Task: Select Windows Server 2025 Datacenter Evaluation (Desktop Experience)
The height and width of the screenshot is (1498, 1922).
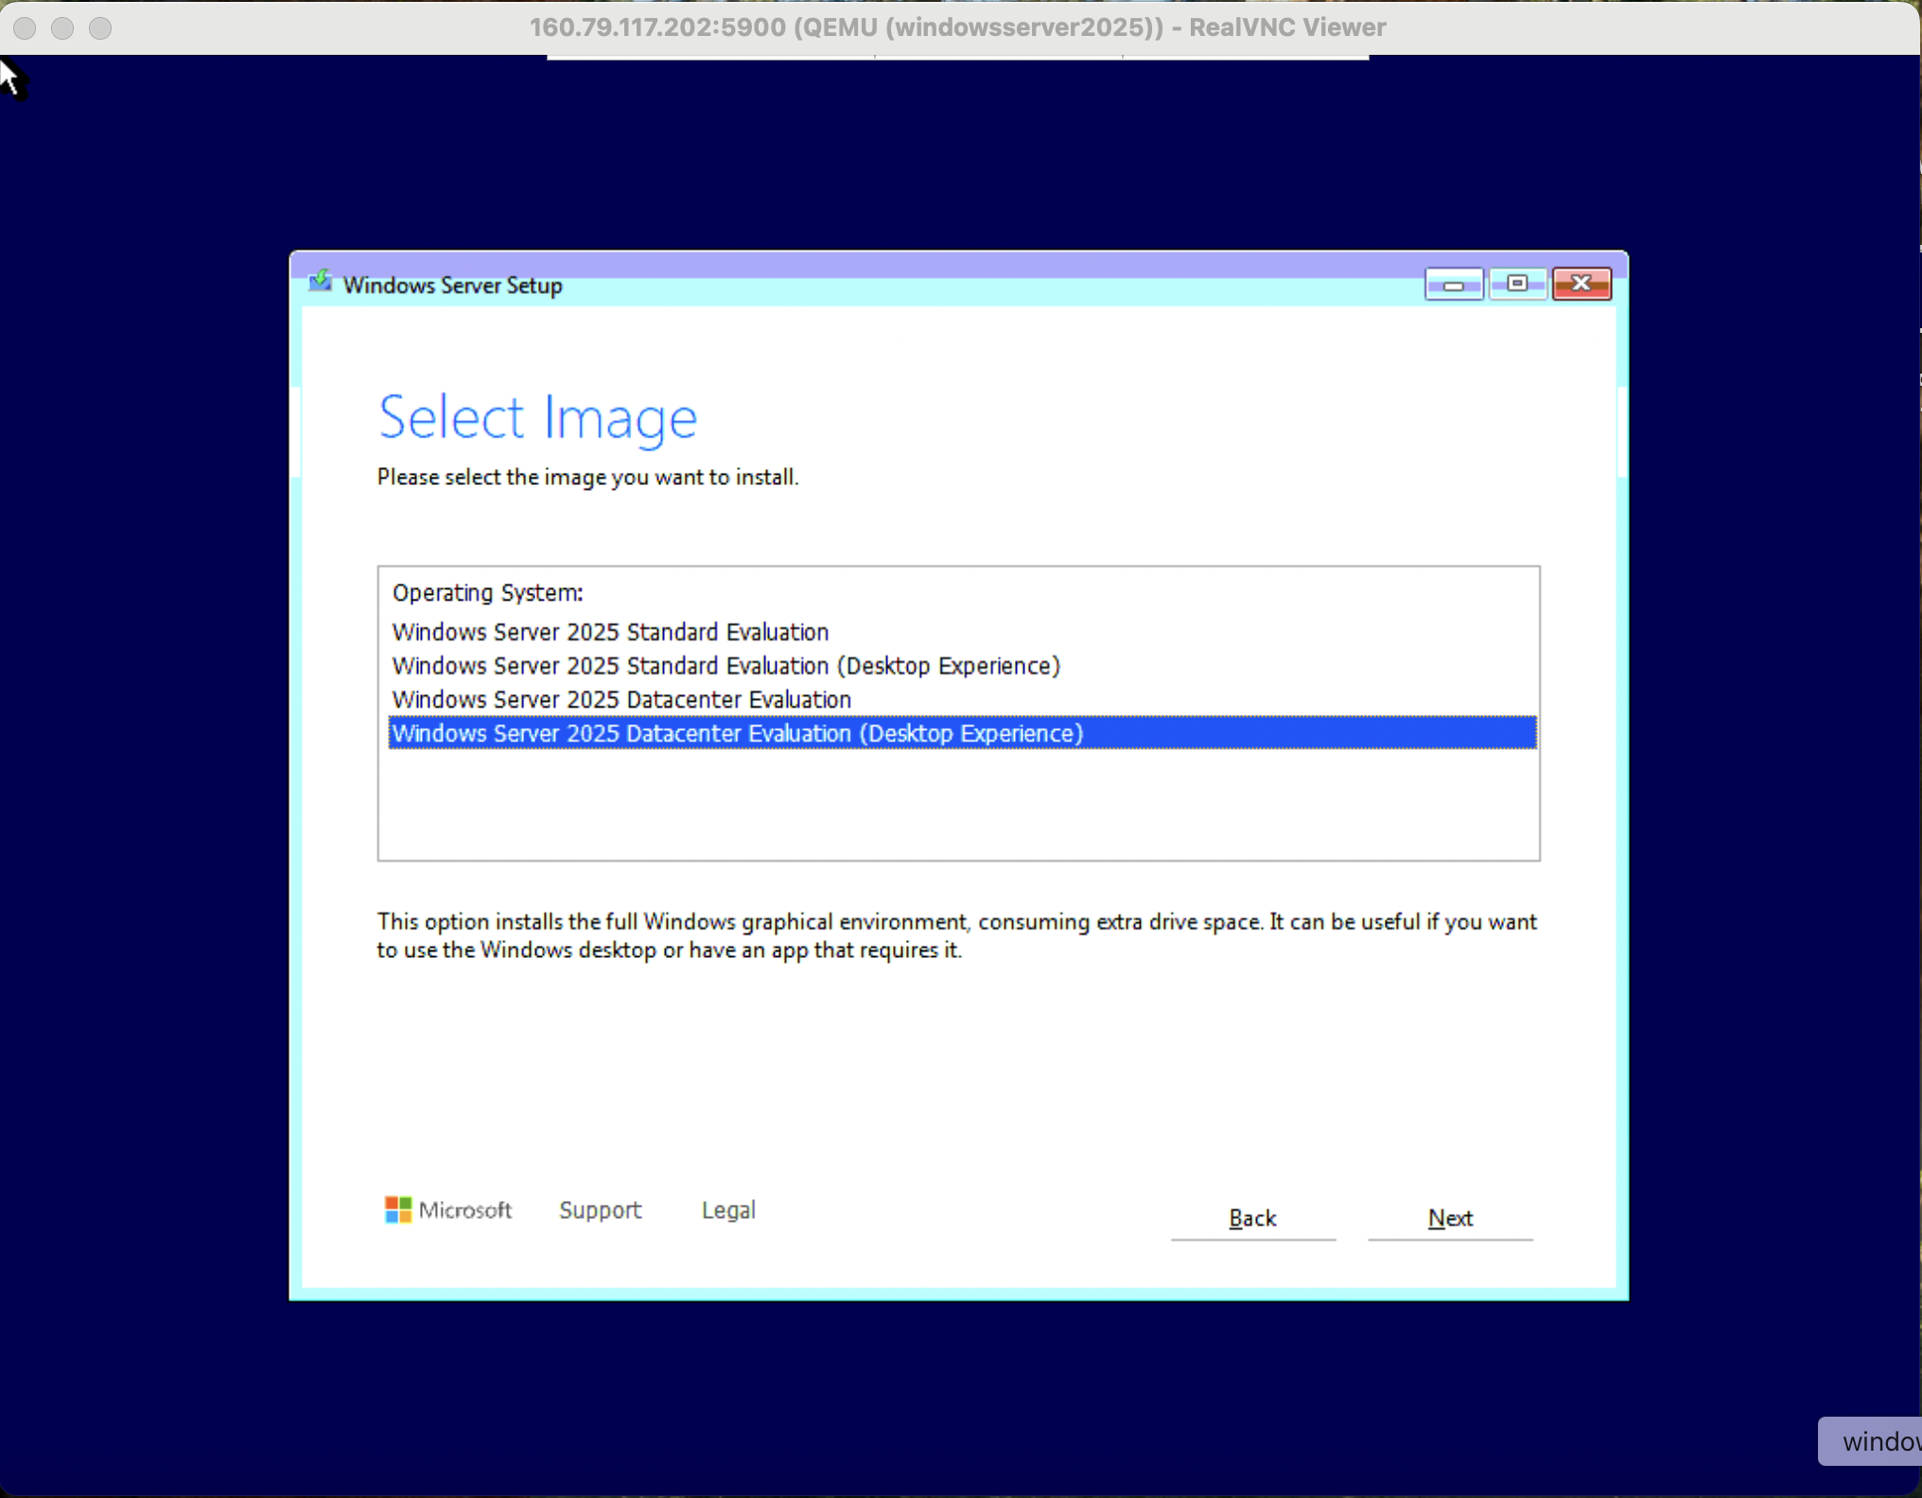Action: click(737, 733)
